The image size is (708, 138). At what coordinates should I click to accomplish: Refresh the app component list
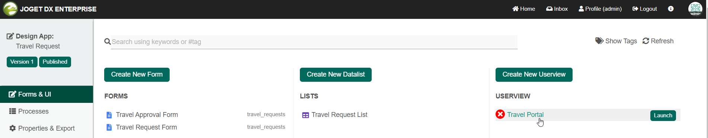(x=658, y=41)
